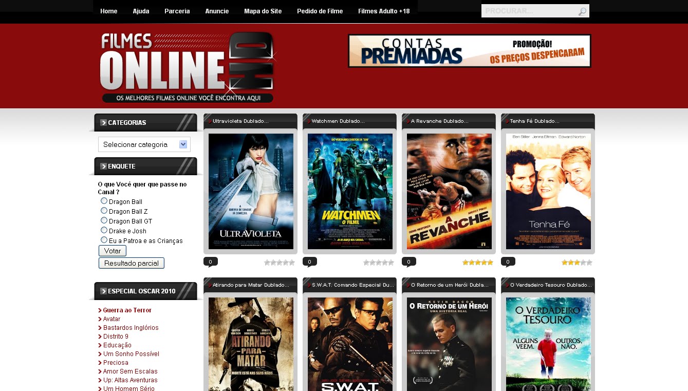Open the Educação link
Image resolution: width=688 pixels, height=391 pixels.
117,345
